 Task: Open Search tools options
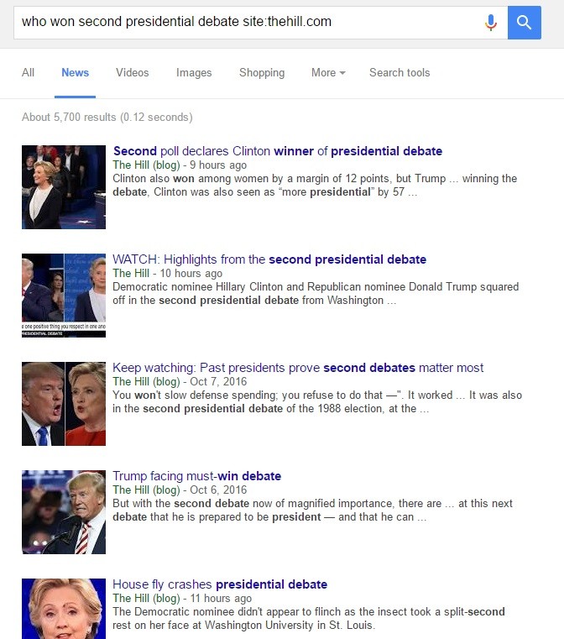click(399, 72)
